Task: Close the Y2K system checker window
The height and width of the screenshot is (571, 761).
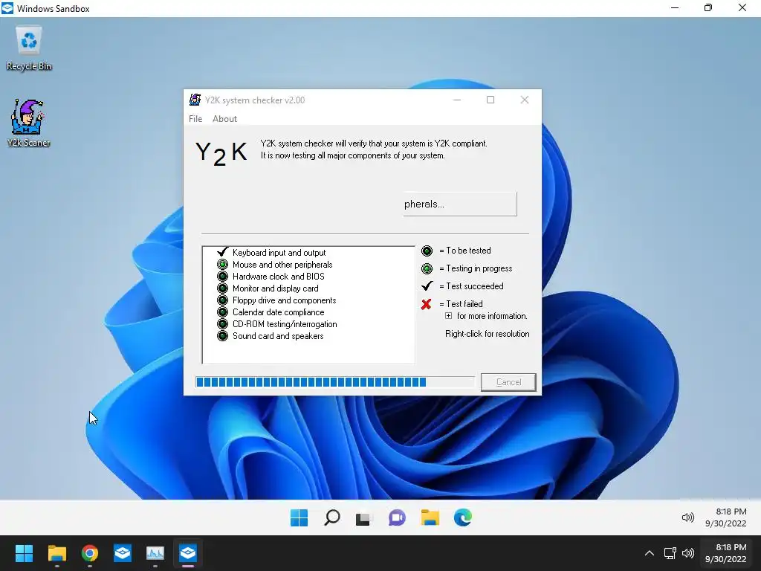Action: click(524, 100)
